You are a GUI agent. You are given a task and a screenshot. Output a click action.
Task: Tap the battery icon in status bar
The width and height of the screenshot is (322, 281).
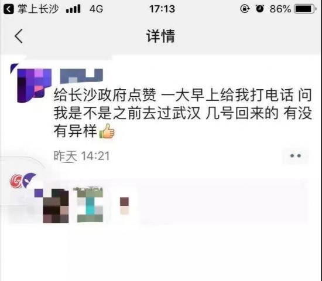pyautogui.click(x=306, y=9)
